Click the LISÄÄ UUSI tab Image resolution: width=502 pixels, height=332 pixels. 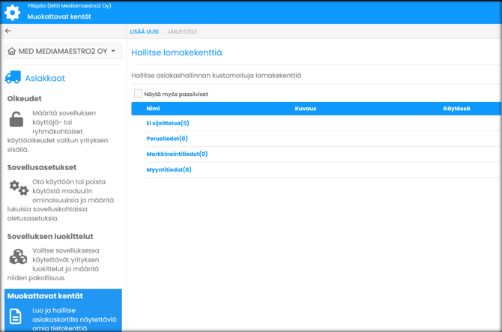144,32
